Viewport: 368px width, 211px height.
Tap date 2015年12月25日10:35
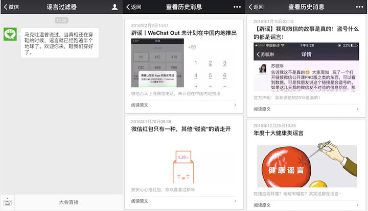[274, 125]
